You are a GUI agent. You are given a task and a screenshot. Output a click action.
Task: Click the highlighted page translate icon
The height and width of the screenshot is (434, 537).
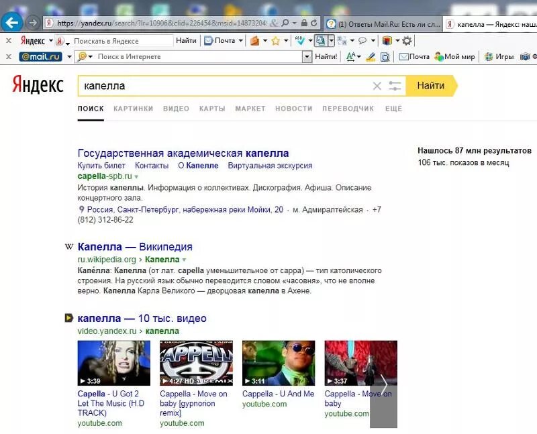pyautogui.click(x=321, y=41)
